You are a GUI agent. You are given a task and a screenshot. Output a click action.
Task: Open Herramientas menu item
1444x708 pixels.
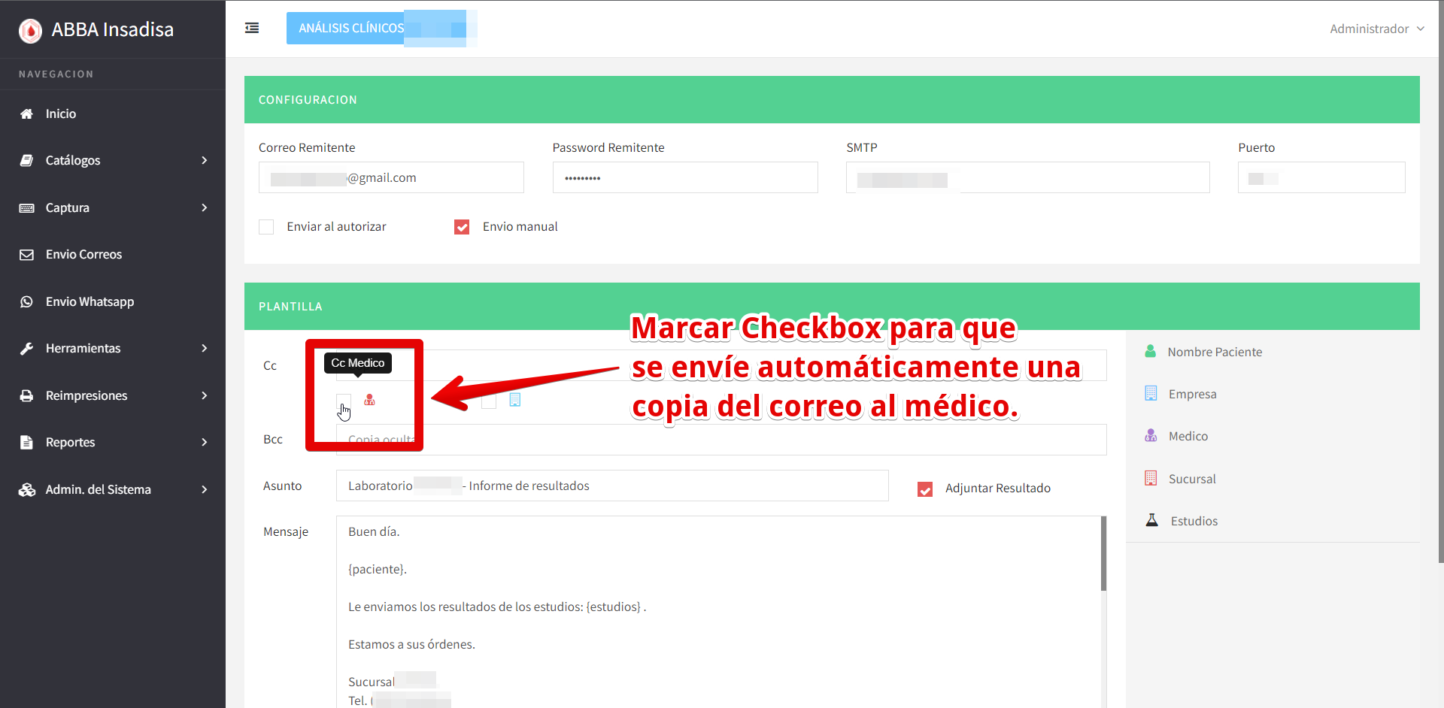click(113, 349)
